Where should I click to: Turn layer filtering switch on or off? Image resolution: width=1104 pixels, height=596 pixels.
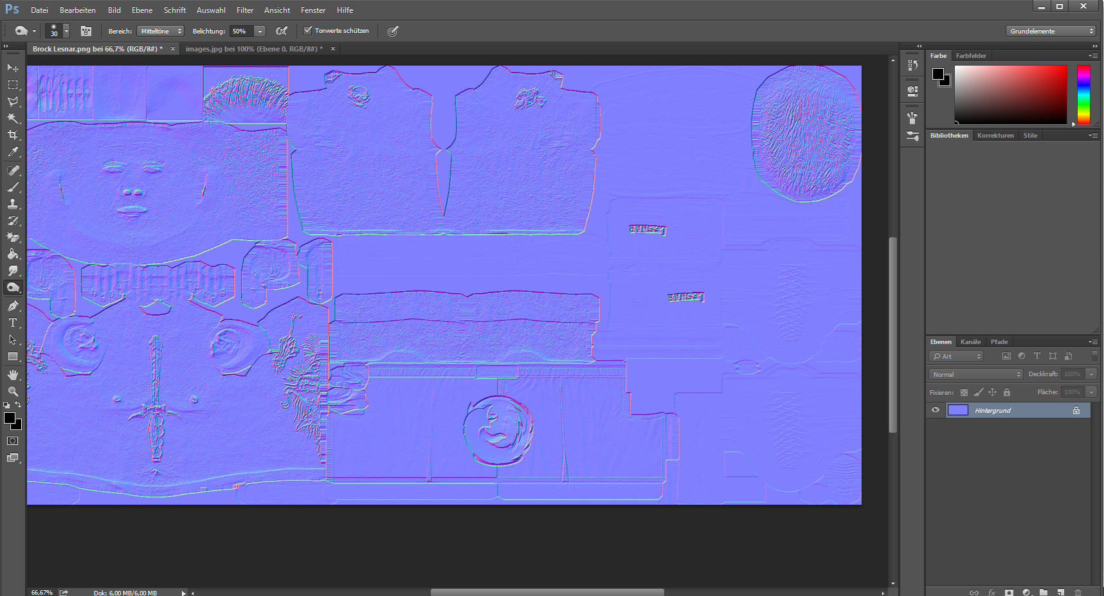[x=1094, y=356]
